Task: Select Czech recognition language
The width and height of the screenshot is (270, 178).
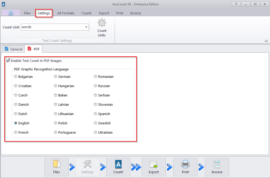Action: pyautogui.click(x=21, y=95)
